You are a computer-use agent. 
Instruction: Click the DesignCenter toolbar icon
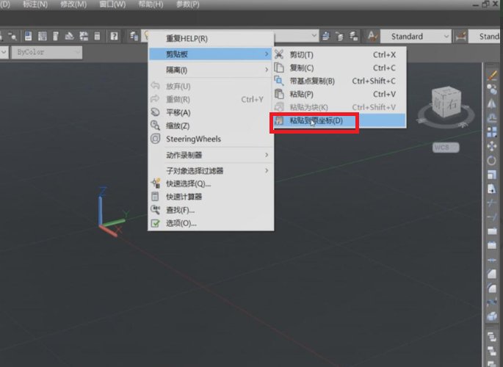point(43,36)
